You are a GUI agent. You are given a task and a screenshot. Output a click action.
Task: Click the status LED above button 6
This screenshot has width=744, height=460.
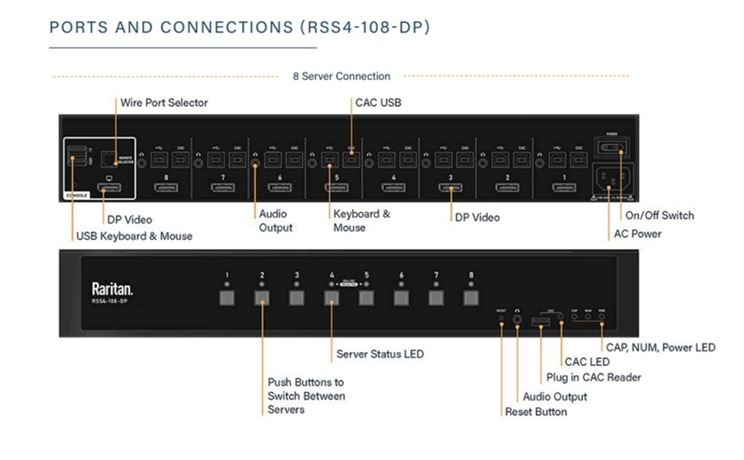pyautogui.click(x=401, y=285)
